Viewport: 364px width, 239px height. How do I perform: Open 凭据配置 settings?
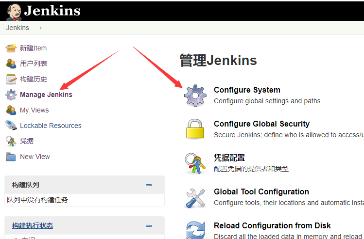point(229,158)
